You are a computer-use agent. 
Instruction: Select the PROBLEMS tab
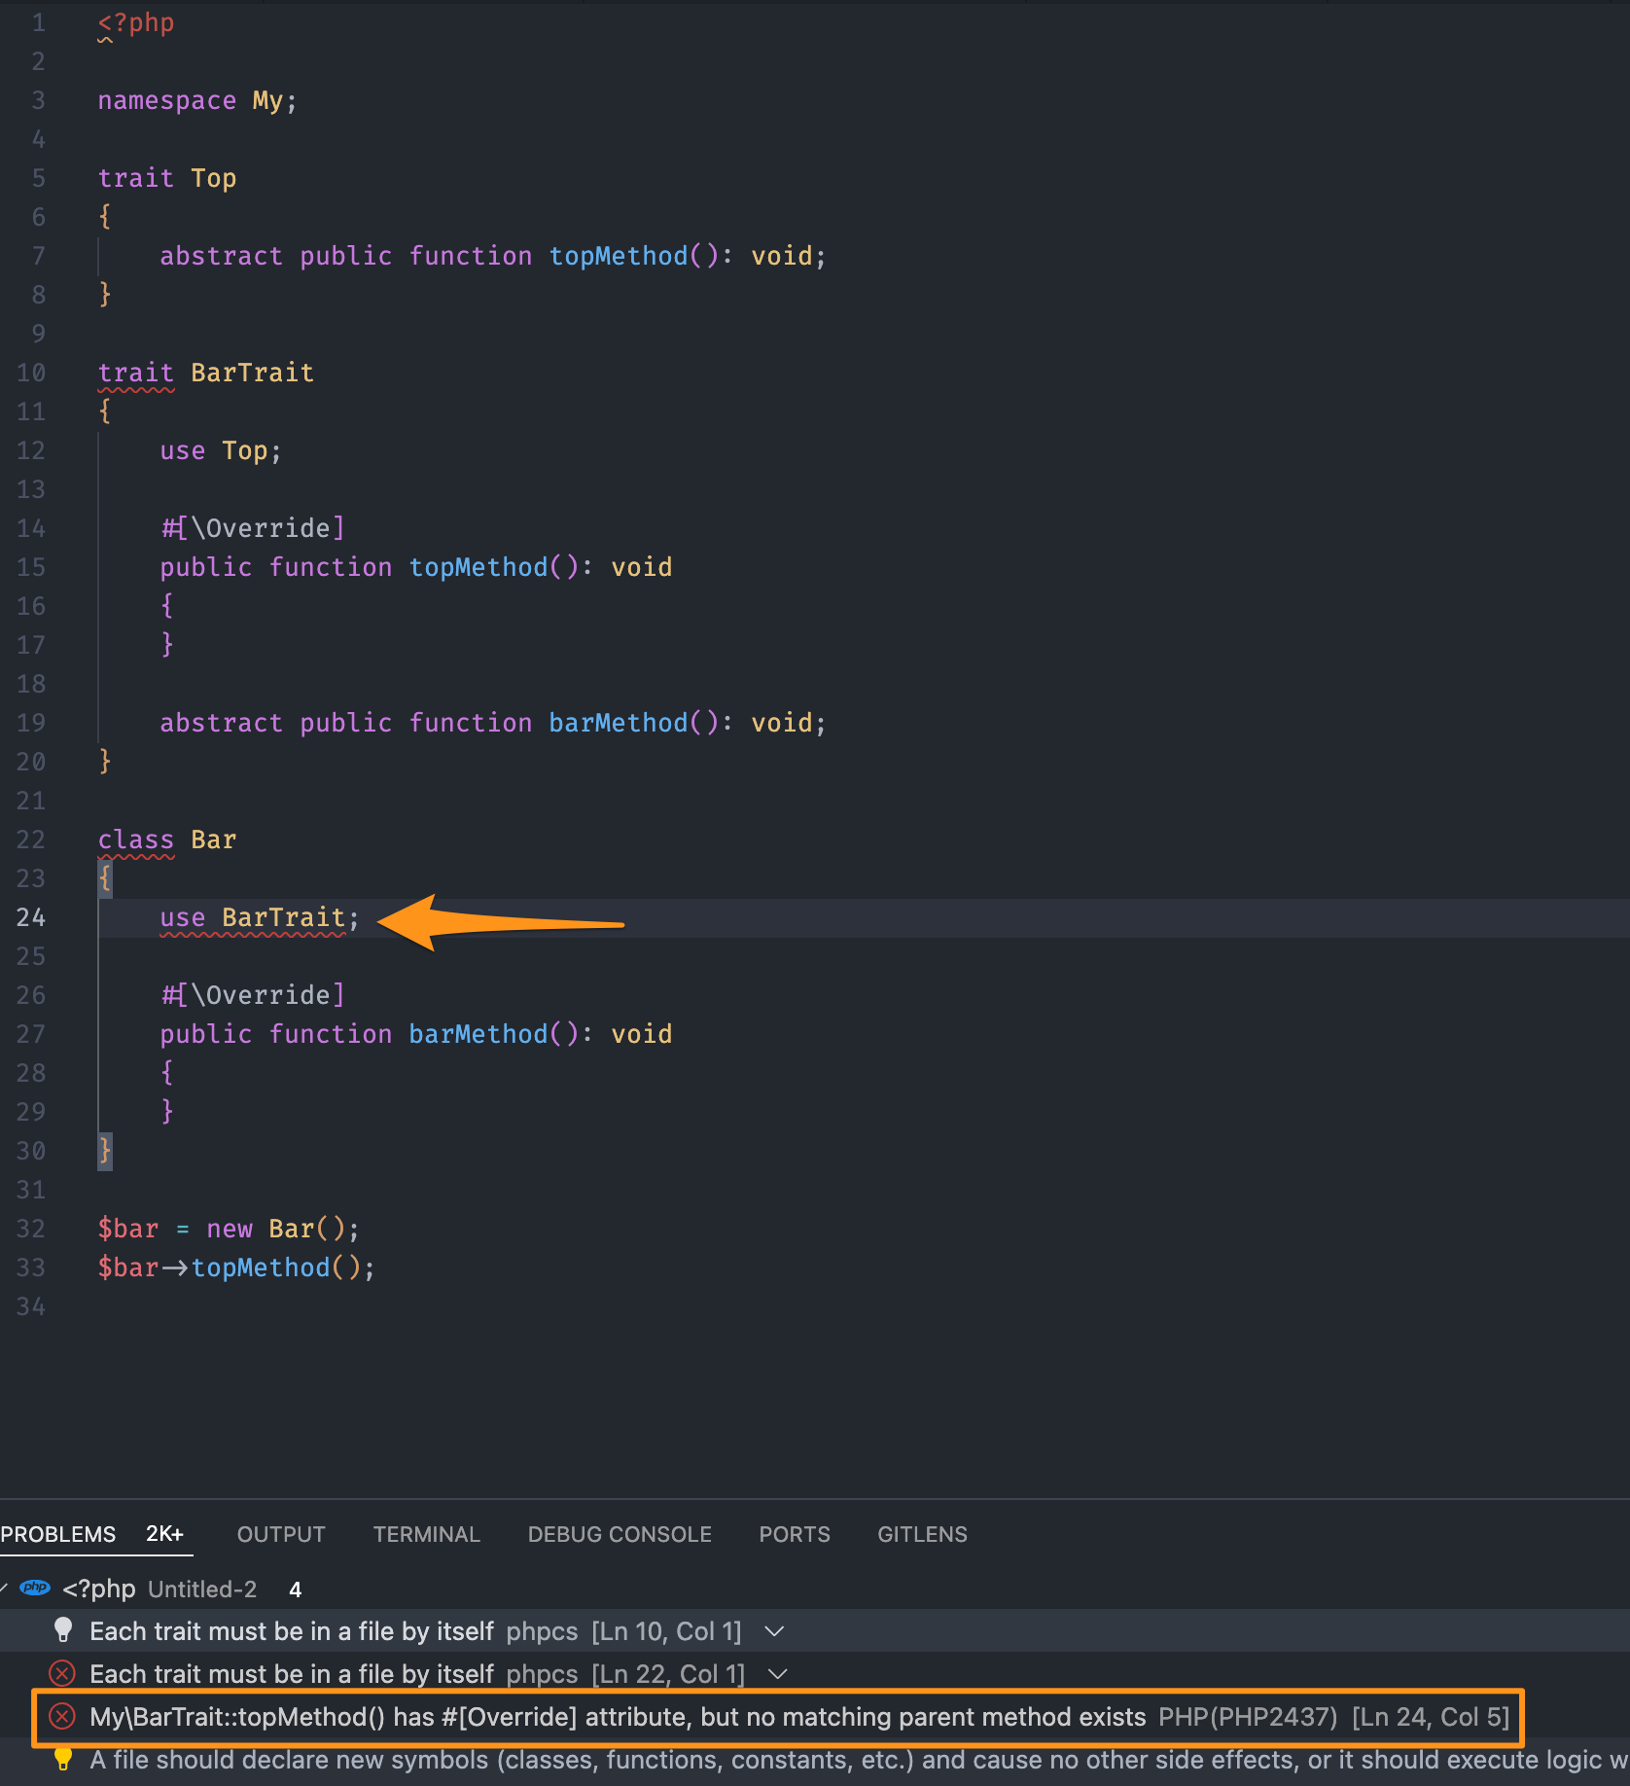coord(58,1534)
